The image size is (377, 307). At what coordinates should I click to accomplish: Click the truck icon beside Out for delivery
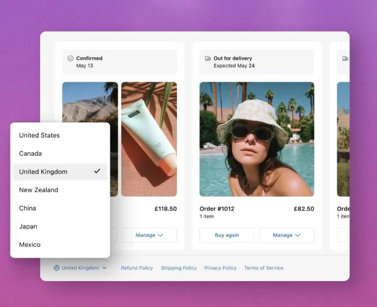coord(208,58)
